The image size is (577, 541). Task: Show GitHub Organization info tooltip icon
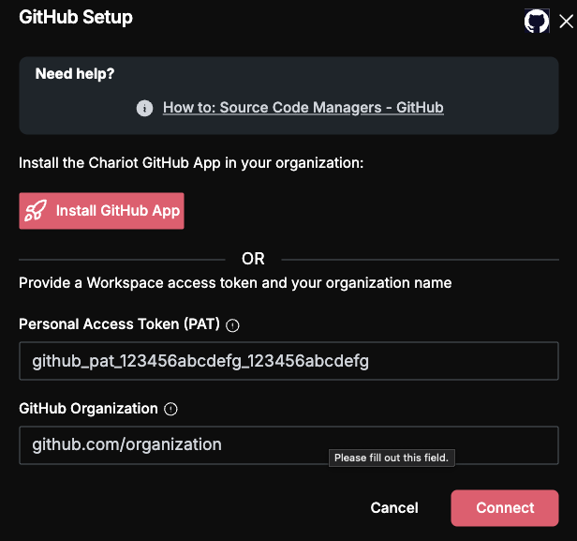[x=170, y=409]
